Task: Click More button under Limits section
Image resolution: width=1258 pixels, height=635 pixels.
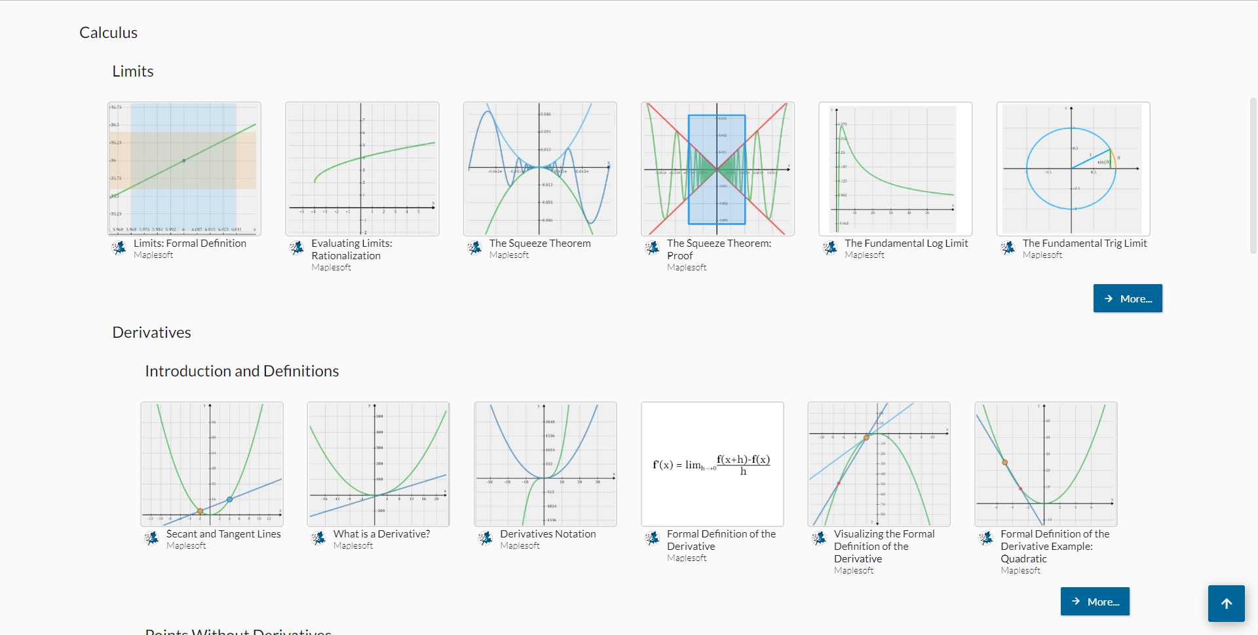Action: click(x=1128, y=299)
